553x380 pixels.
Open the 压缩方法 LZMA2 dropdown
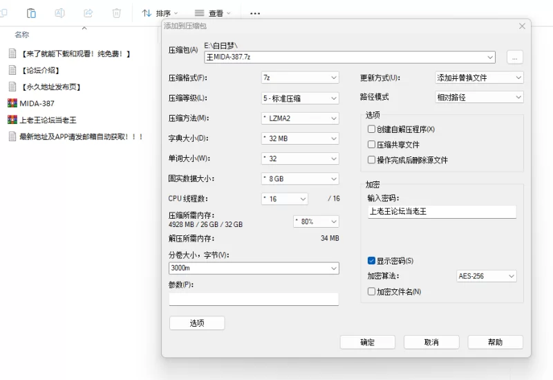300,118
